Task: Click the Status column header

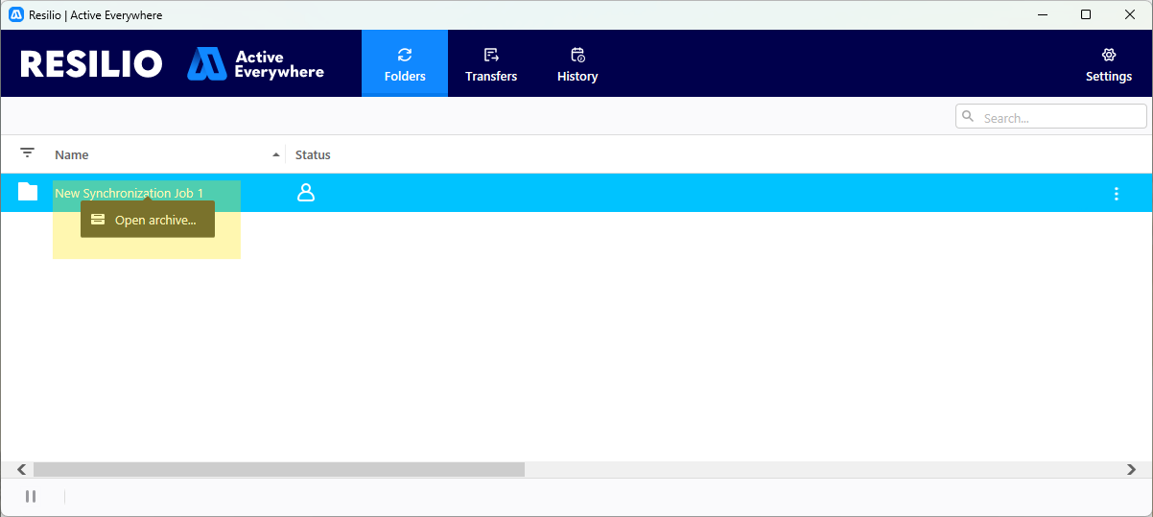Action: point(313,154)
